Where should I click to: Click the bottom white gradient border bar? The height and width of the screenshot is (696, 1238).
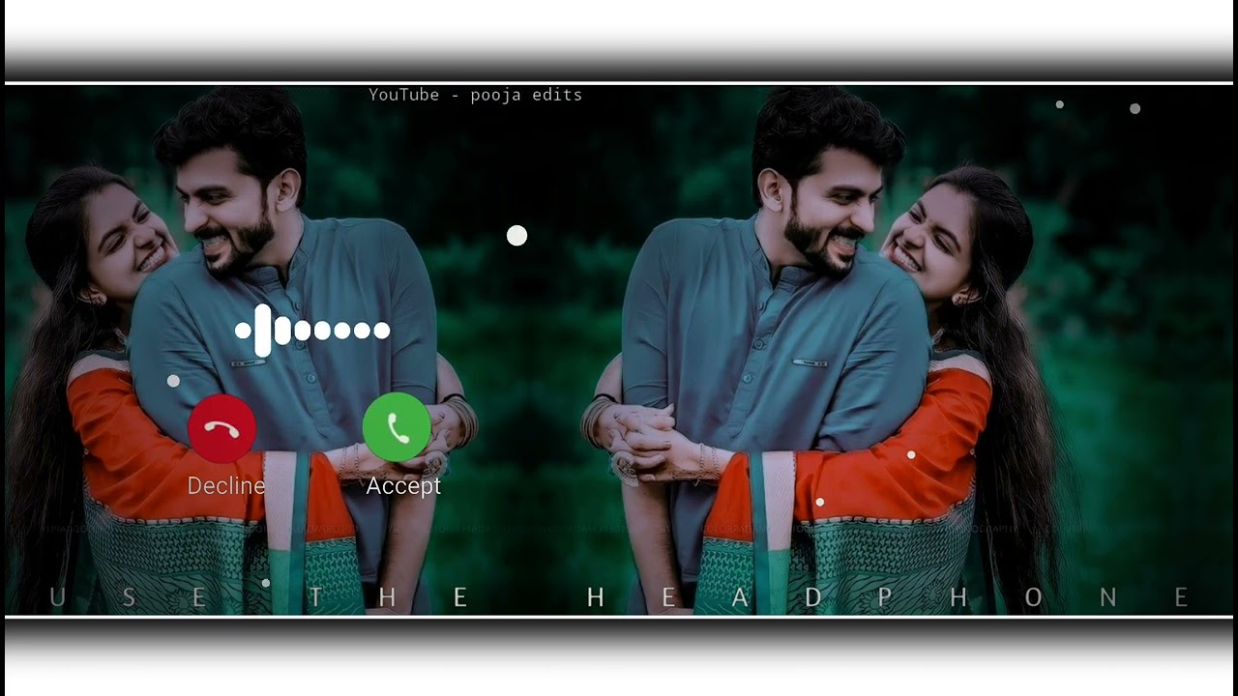[619, 657]
